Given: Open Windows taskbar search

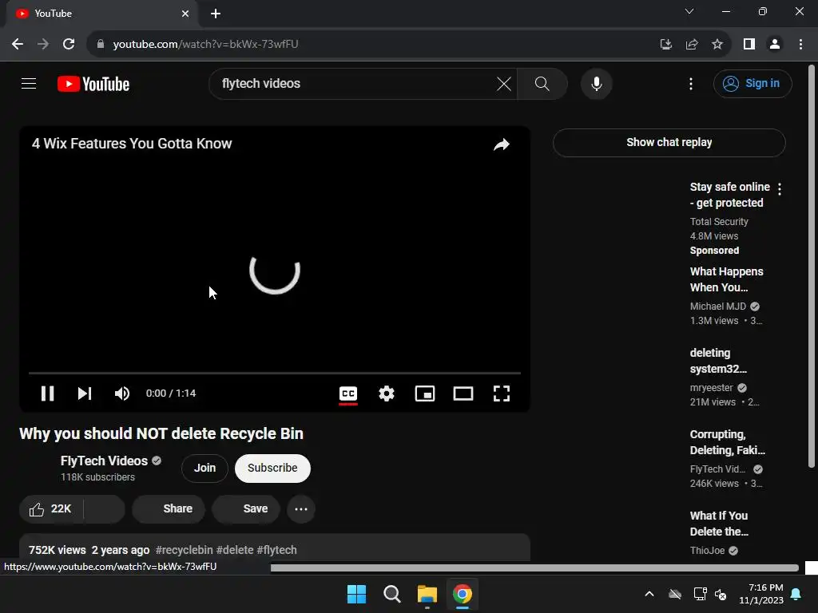Looking at the screenshot, I should tap(391, 594).
